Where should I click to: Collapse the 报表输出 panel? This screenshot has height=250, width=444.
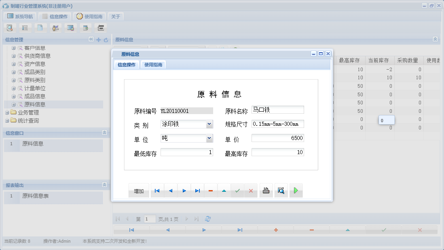point(104,185)
